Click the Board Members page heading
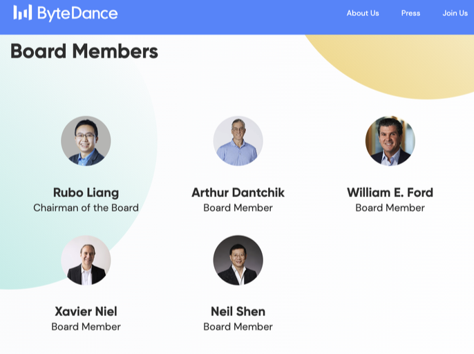 [x=84, y=51]
